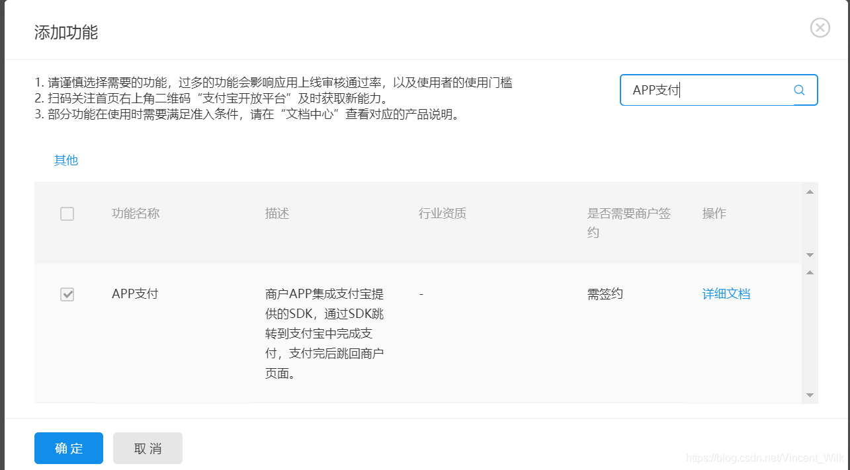Click the 描述 column header
850x470 pixels.
[277, 214]
